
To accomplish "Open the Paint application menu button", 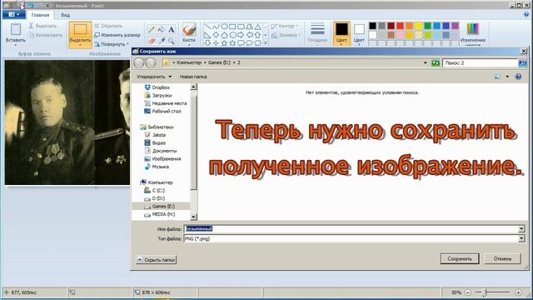I will 13,15.
